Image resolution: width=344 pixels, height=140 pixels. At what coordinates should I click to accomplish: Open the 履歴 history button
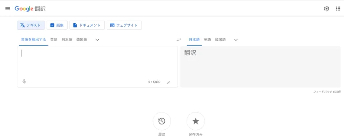click(162, 121)
